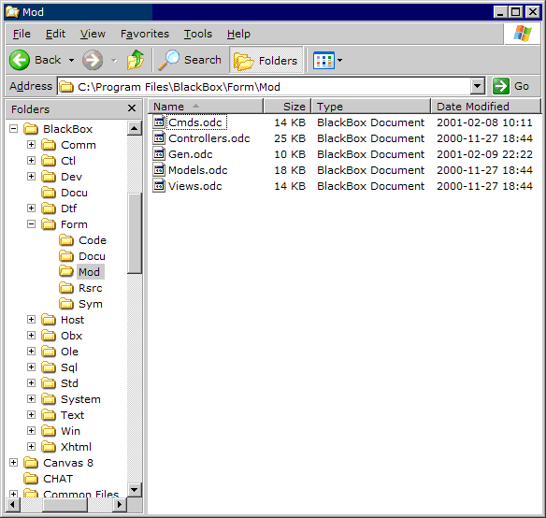The height and width of the screenshot is (518, 546).
Task: Collapse the BlackBox tree node
Action: (14, 129)
